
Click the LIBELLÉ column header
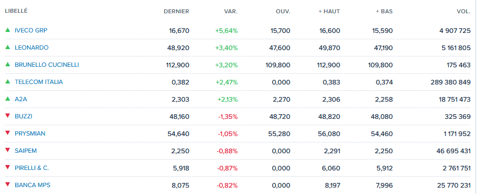click(x=16, y=11)
